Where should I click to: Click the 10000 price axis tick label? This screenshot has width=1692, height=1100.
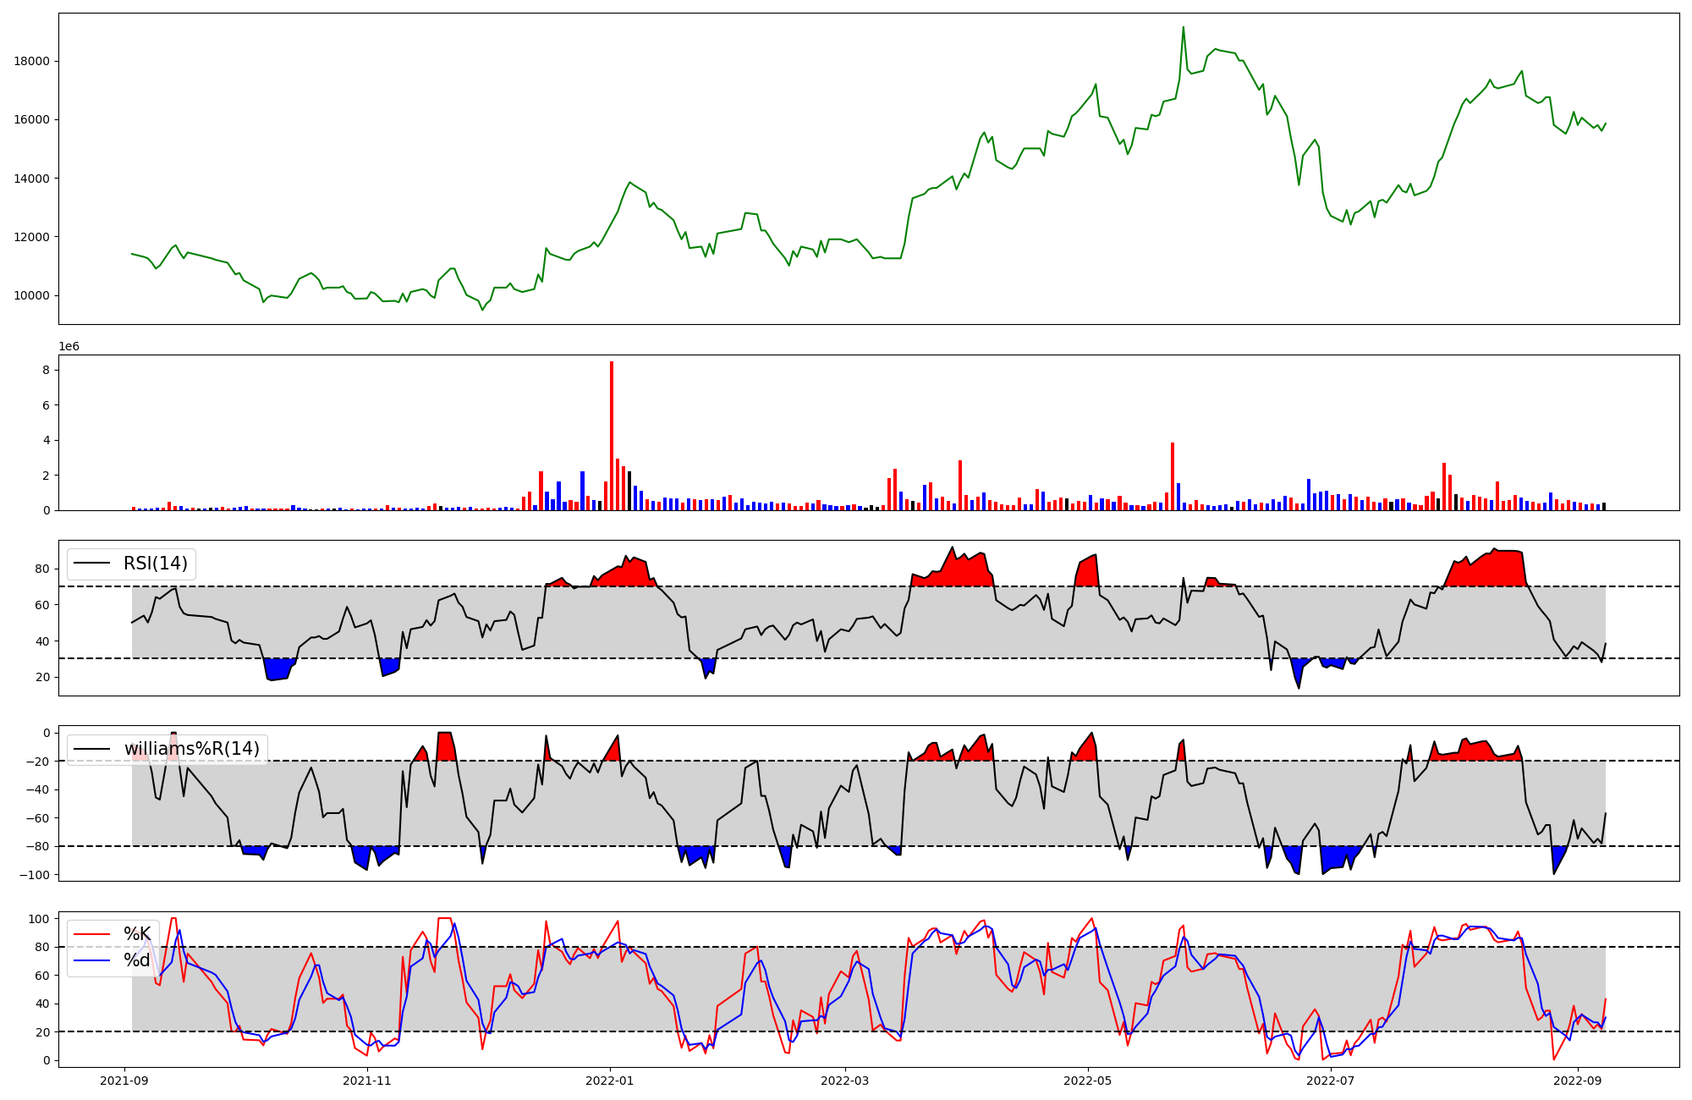point(32,295)
